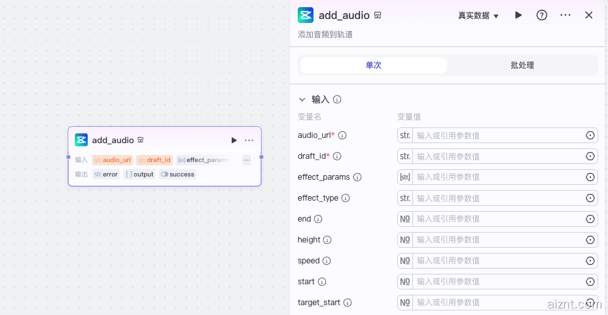
Task: Focus the draft_id value input field
Action: (497, 156)
